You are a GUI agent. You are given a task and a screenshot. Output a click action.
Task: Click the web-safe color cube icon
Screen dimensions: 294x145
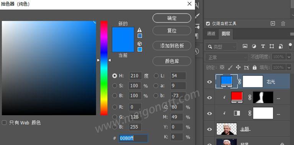[139, 44]
